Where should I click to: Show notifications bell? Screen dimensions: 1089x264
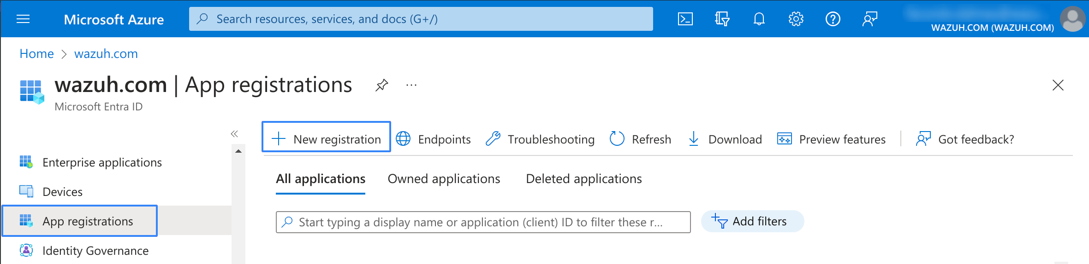click(x=759, y=19)
